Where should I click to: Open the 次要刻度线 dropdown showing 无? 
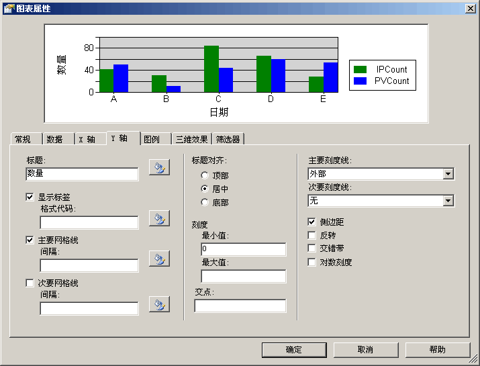[381, 201]
